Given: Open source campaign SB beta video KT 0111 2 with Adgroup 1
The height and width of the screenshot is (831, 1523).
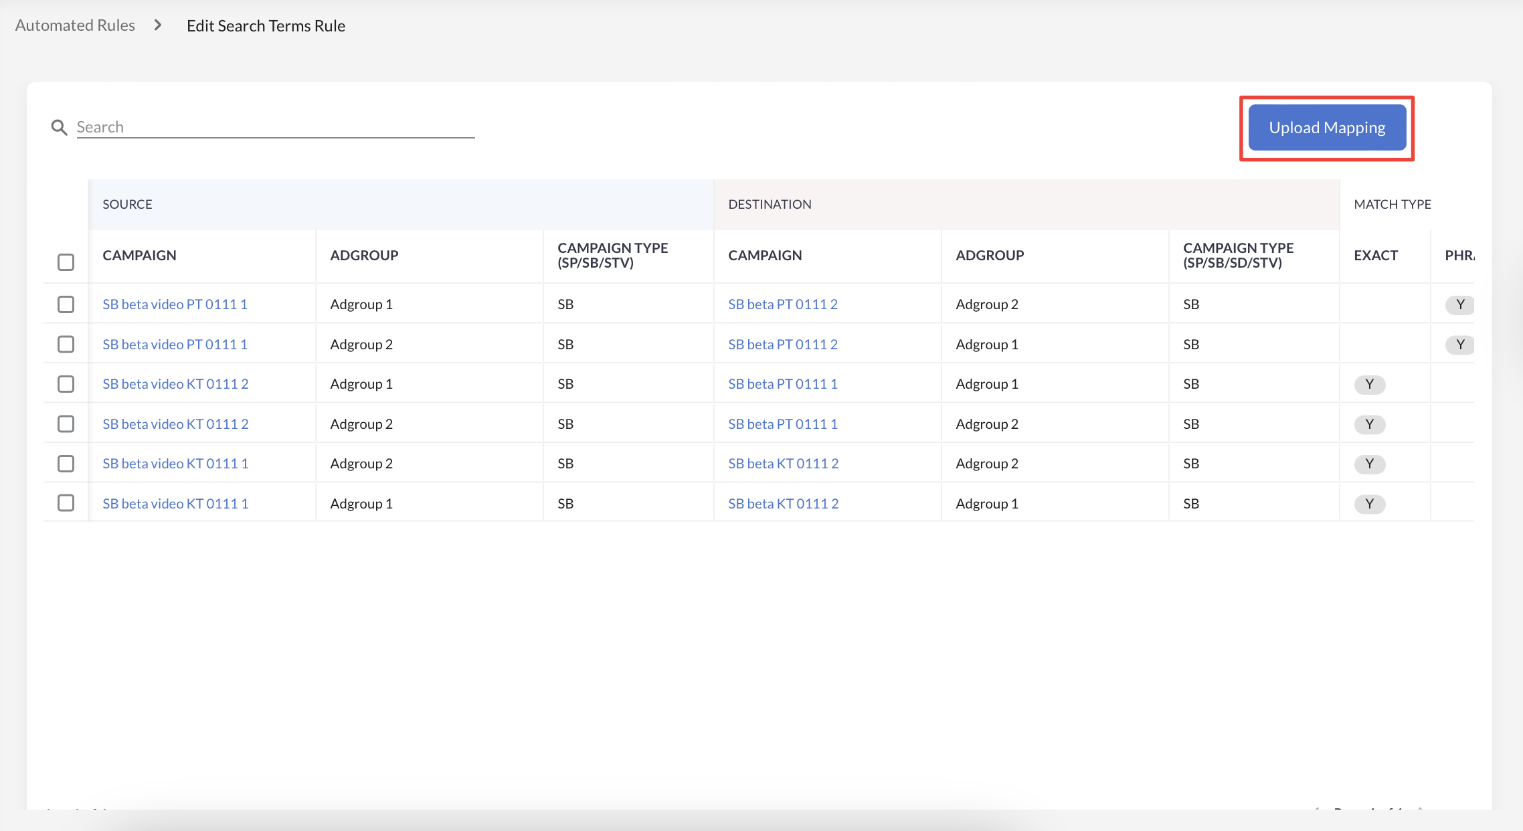Looking at the screenshot, I should click(x=175, y=384).
